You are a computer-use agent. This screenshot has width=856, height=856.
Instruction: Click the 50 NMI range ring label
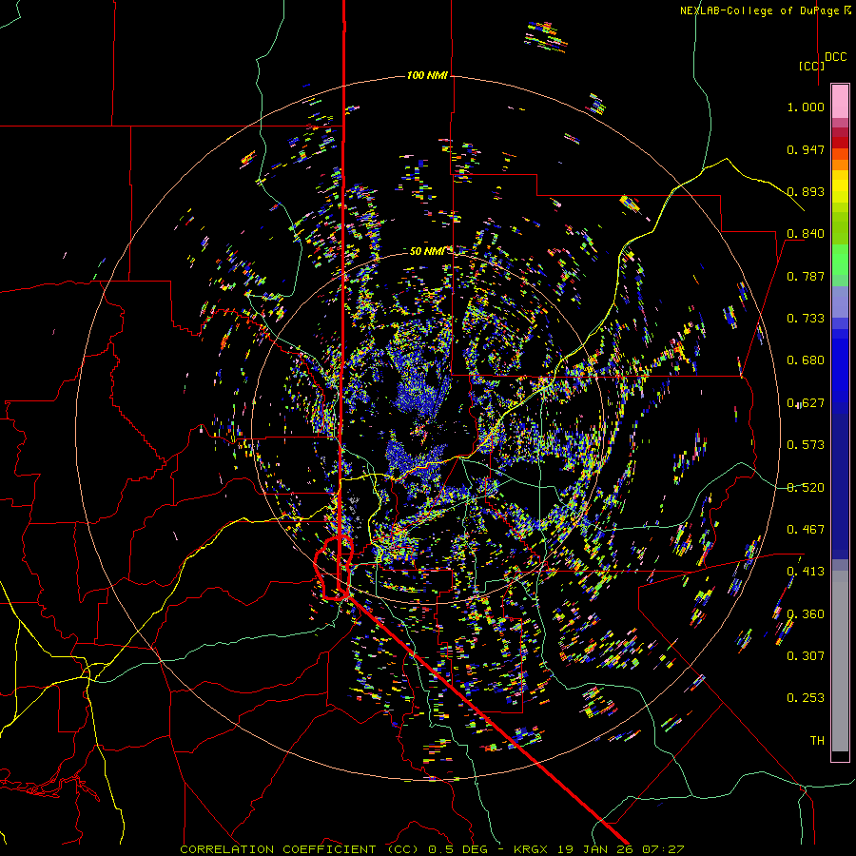tap(427, 251)
